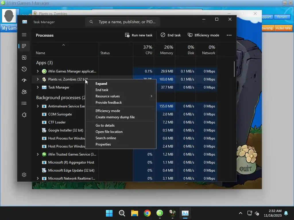Viewport: 294px width, 220px height.
Task: Click Efficiency mode toolbar button
Action: [x=203, y=35]
